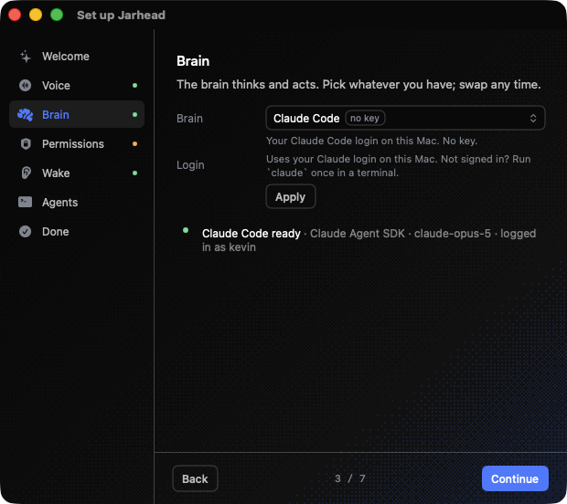The width and height of the screenshot is (567, 504).
Task: Click the Wake ear icon
Action: (x=26, y=173)
